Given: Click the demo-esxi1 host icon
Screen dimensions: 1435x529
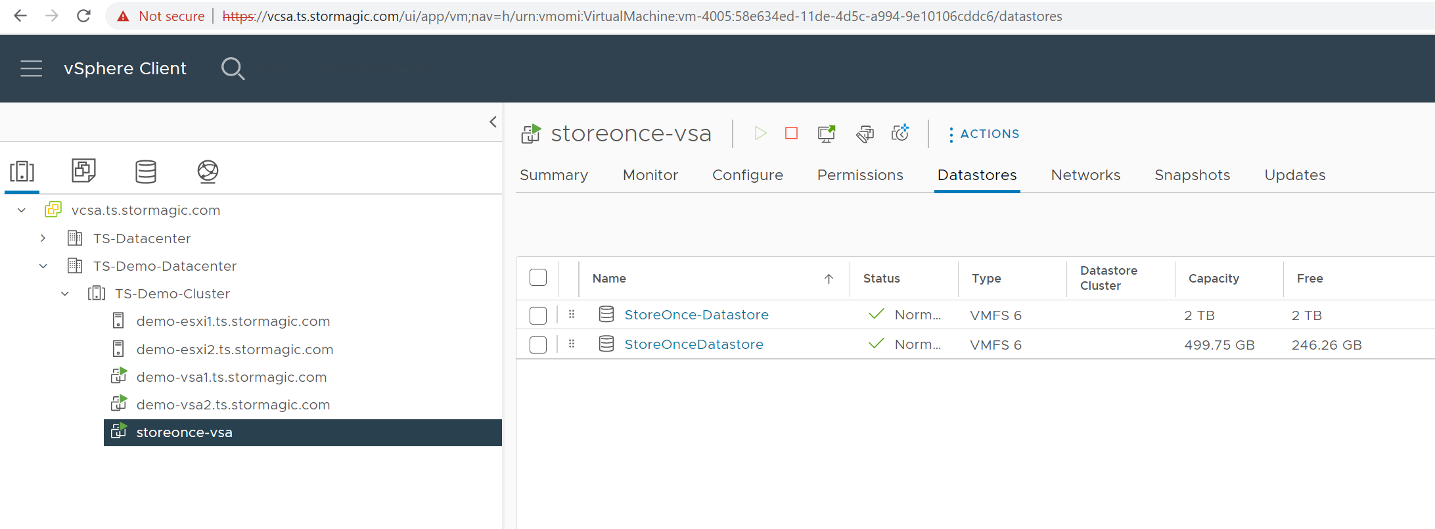Looking at the screenshot, I should coord(118,321).
